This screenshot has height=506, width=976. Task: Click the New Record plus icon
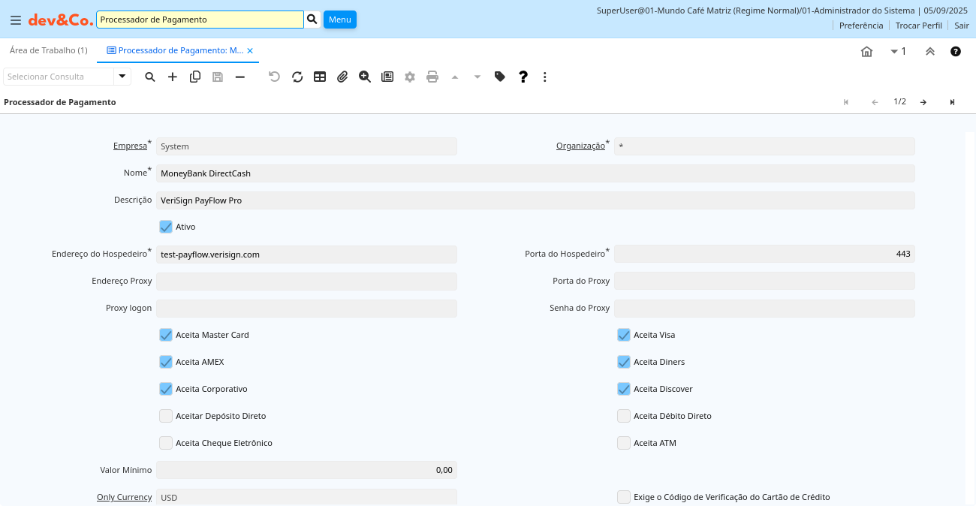coord(173,77)
